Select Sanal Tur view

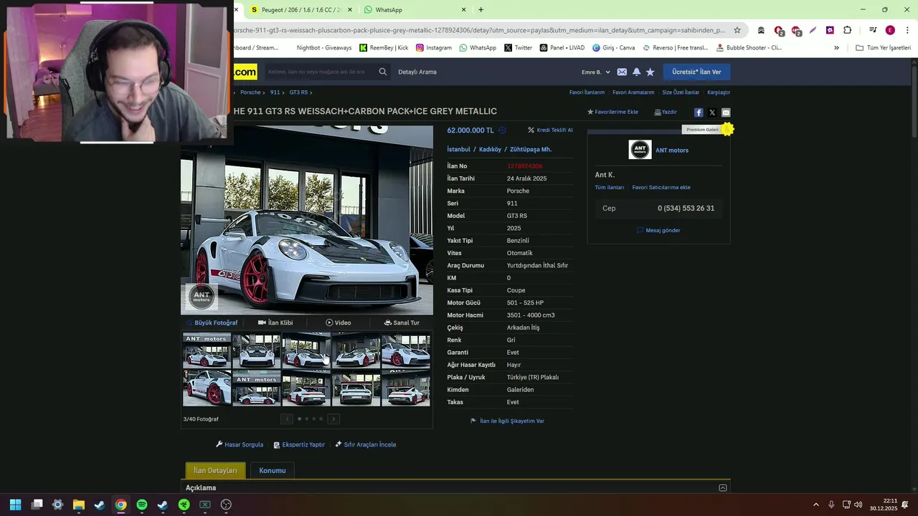[402, 322]
